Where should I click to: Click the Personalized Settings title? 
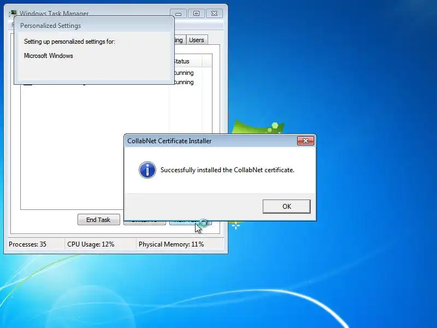click(50, 26)
